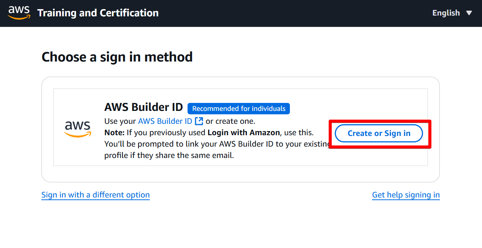The width and height of the screenshot is (482, 248).
Task: Click the Recommended for individuals badge
Action: 239,109
